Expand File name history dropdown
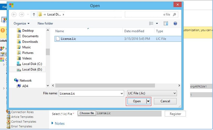This screenshot has width=213, height=130. [x=122, y=93]
